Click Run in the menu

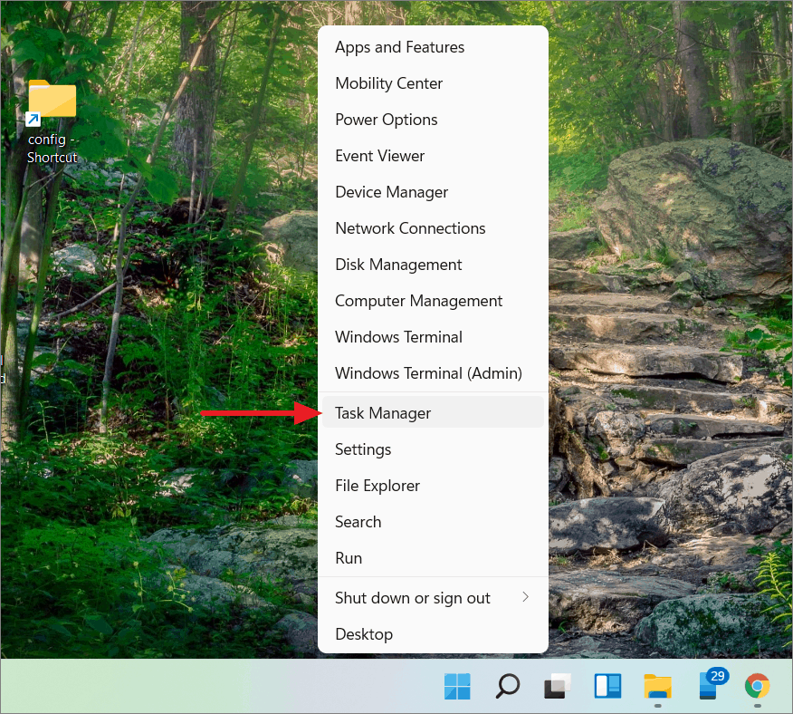348,557
